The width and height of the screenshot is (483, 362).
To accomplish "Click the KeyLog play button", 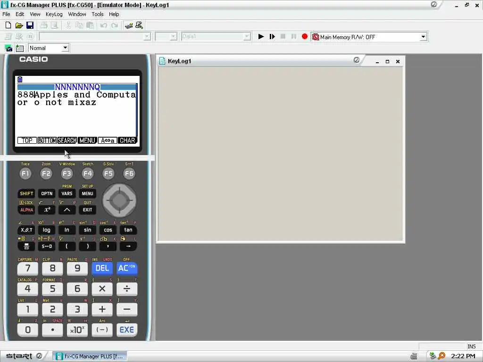I will click(x=261, y=37).
